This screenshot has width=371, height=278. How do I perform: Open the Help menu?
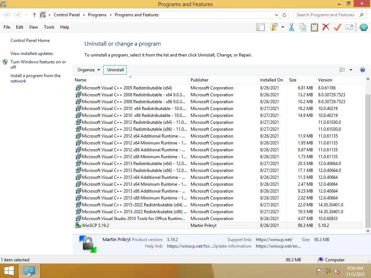point(64,27)
